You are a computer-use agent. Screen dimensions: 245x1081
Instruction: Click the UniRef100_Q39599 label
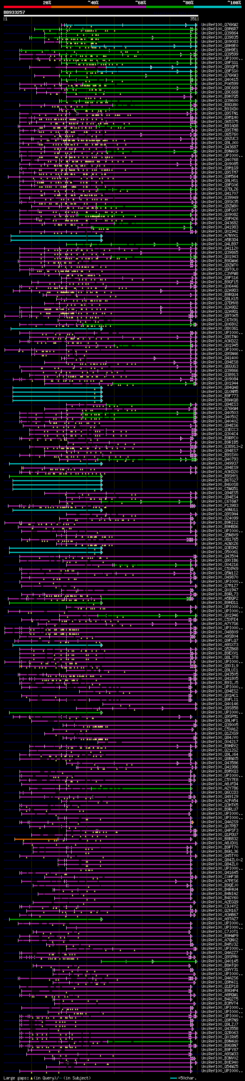click(x=220, y=54)
